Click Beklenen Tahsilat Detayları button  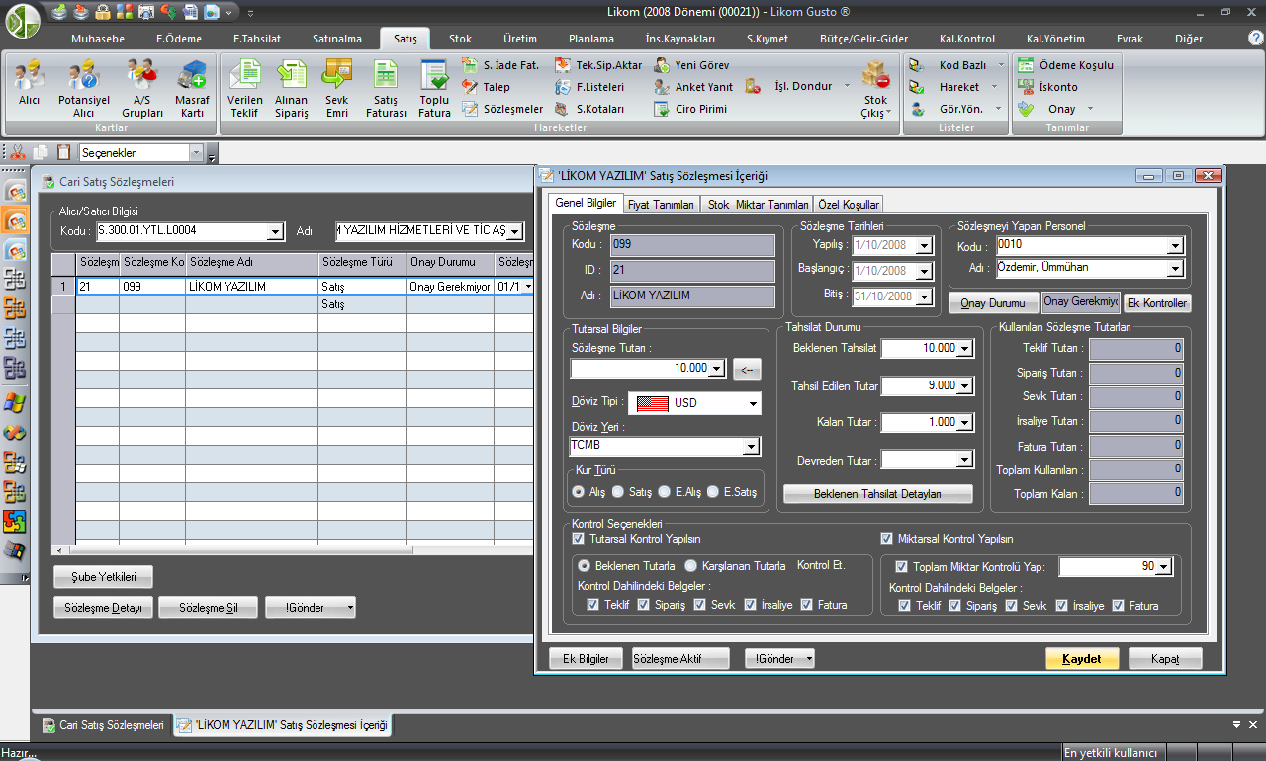(878, 493)
